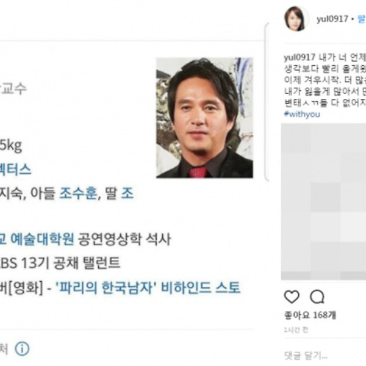Click the #withyou hashtag
This screenshot has width=366, height=366.
302,115
